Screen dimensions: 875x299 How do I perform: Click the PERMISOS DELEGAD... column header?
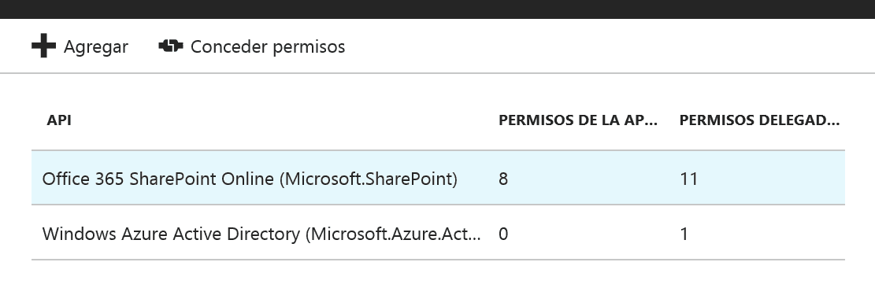759,120
